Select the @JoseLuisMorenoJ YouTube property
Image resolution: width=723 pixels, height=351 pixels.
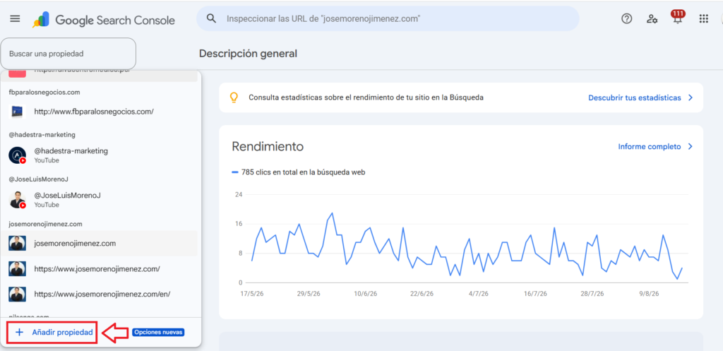[99, 199]
